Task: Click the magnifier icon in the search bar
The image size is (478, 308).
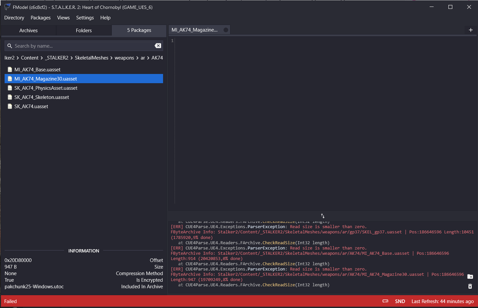Action: [10, 46]
